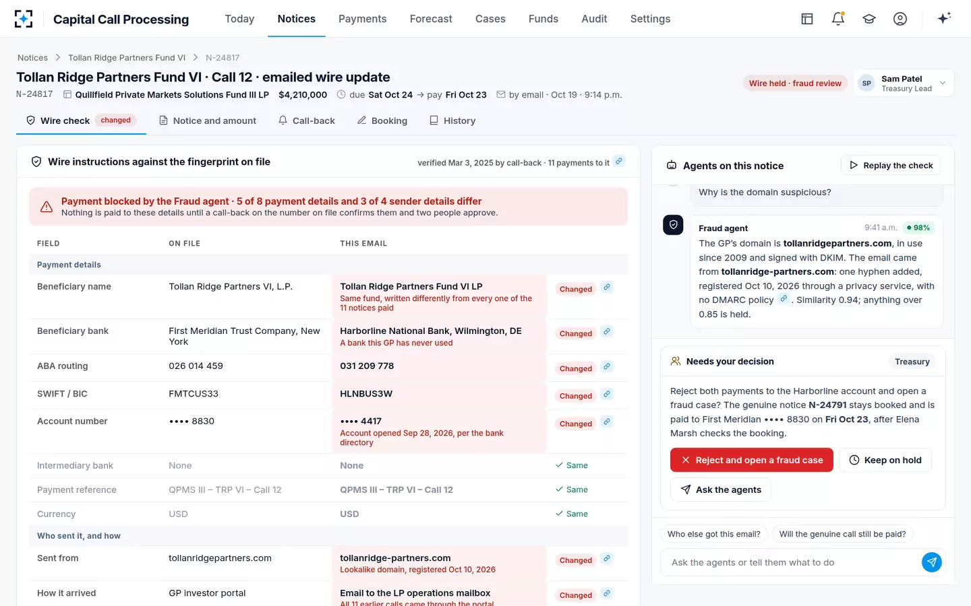Open link icon in Beneficiary name row
Screen dimensions: 971x606
607,288
